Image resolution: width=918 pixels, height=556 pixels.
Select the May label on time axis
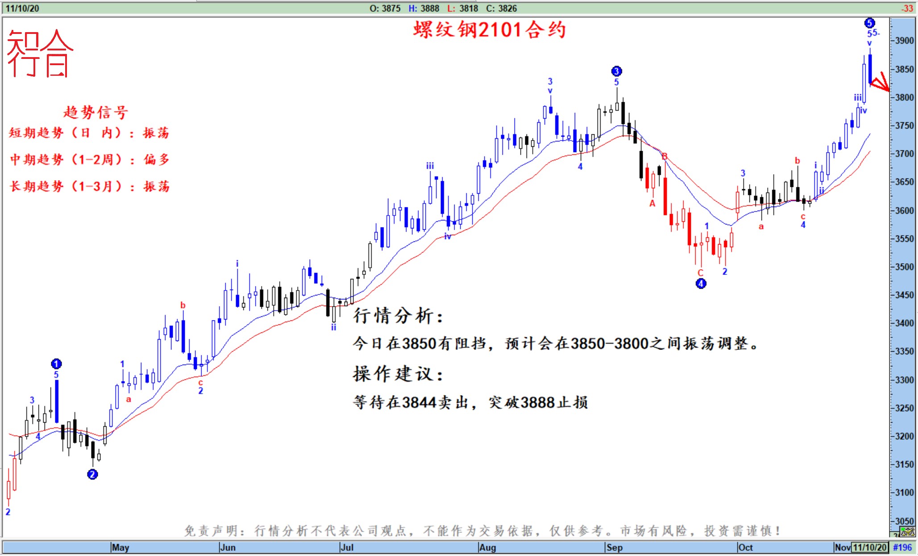[x=120, y=548]
